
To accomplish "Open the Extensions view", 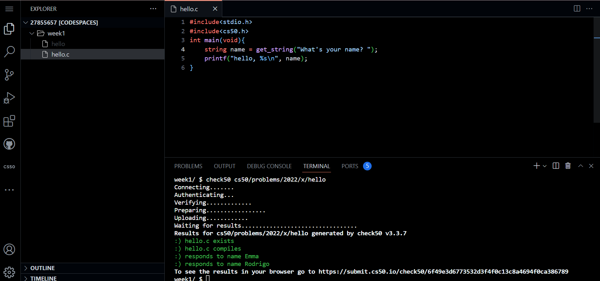I will (x=9, y=121).
